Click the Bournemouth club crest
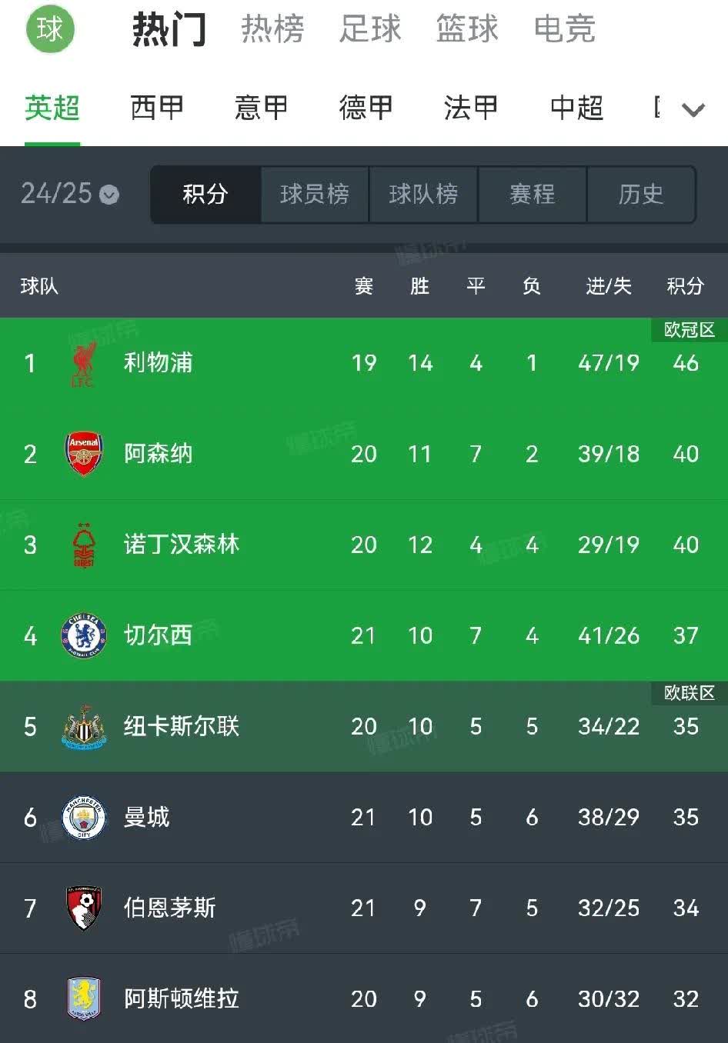The image size is (728, 1043). coord(85,908)
